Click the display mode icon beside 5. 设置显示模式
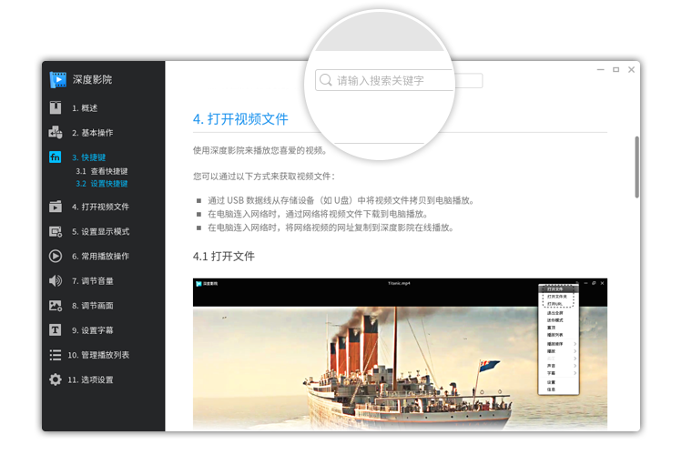 tap(56, 231)
